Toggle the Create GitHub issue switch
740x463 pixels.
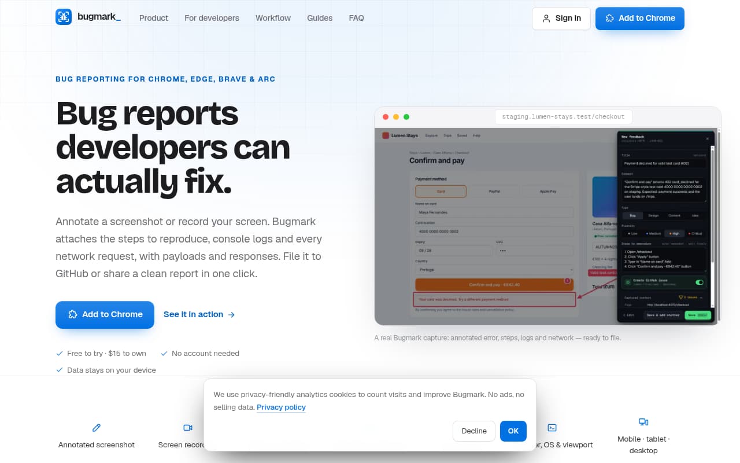(700, 282)
